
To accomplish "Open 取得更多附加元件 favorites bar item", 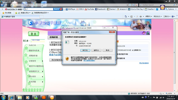I will tap(40, 13).
